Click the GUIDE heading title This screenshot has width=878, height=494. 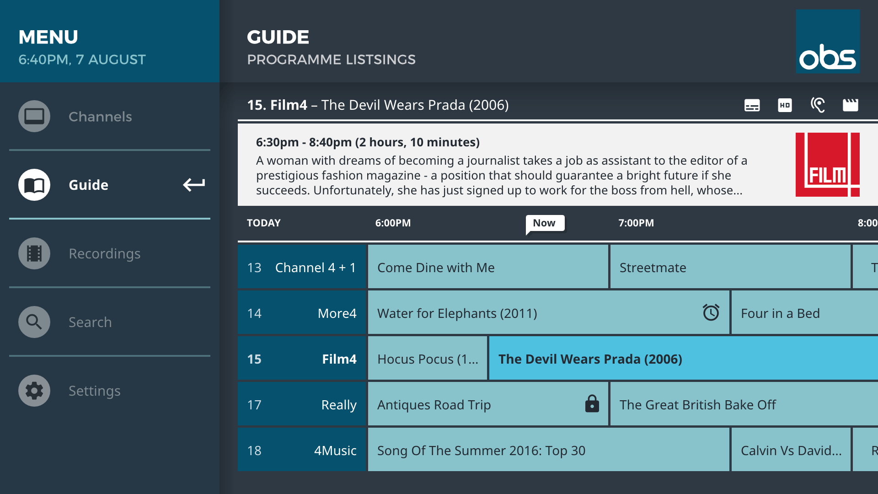(x=278, y=37)
